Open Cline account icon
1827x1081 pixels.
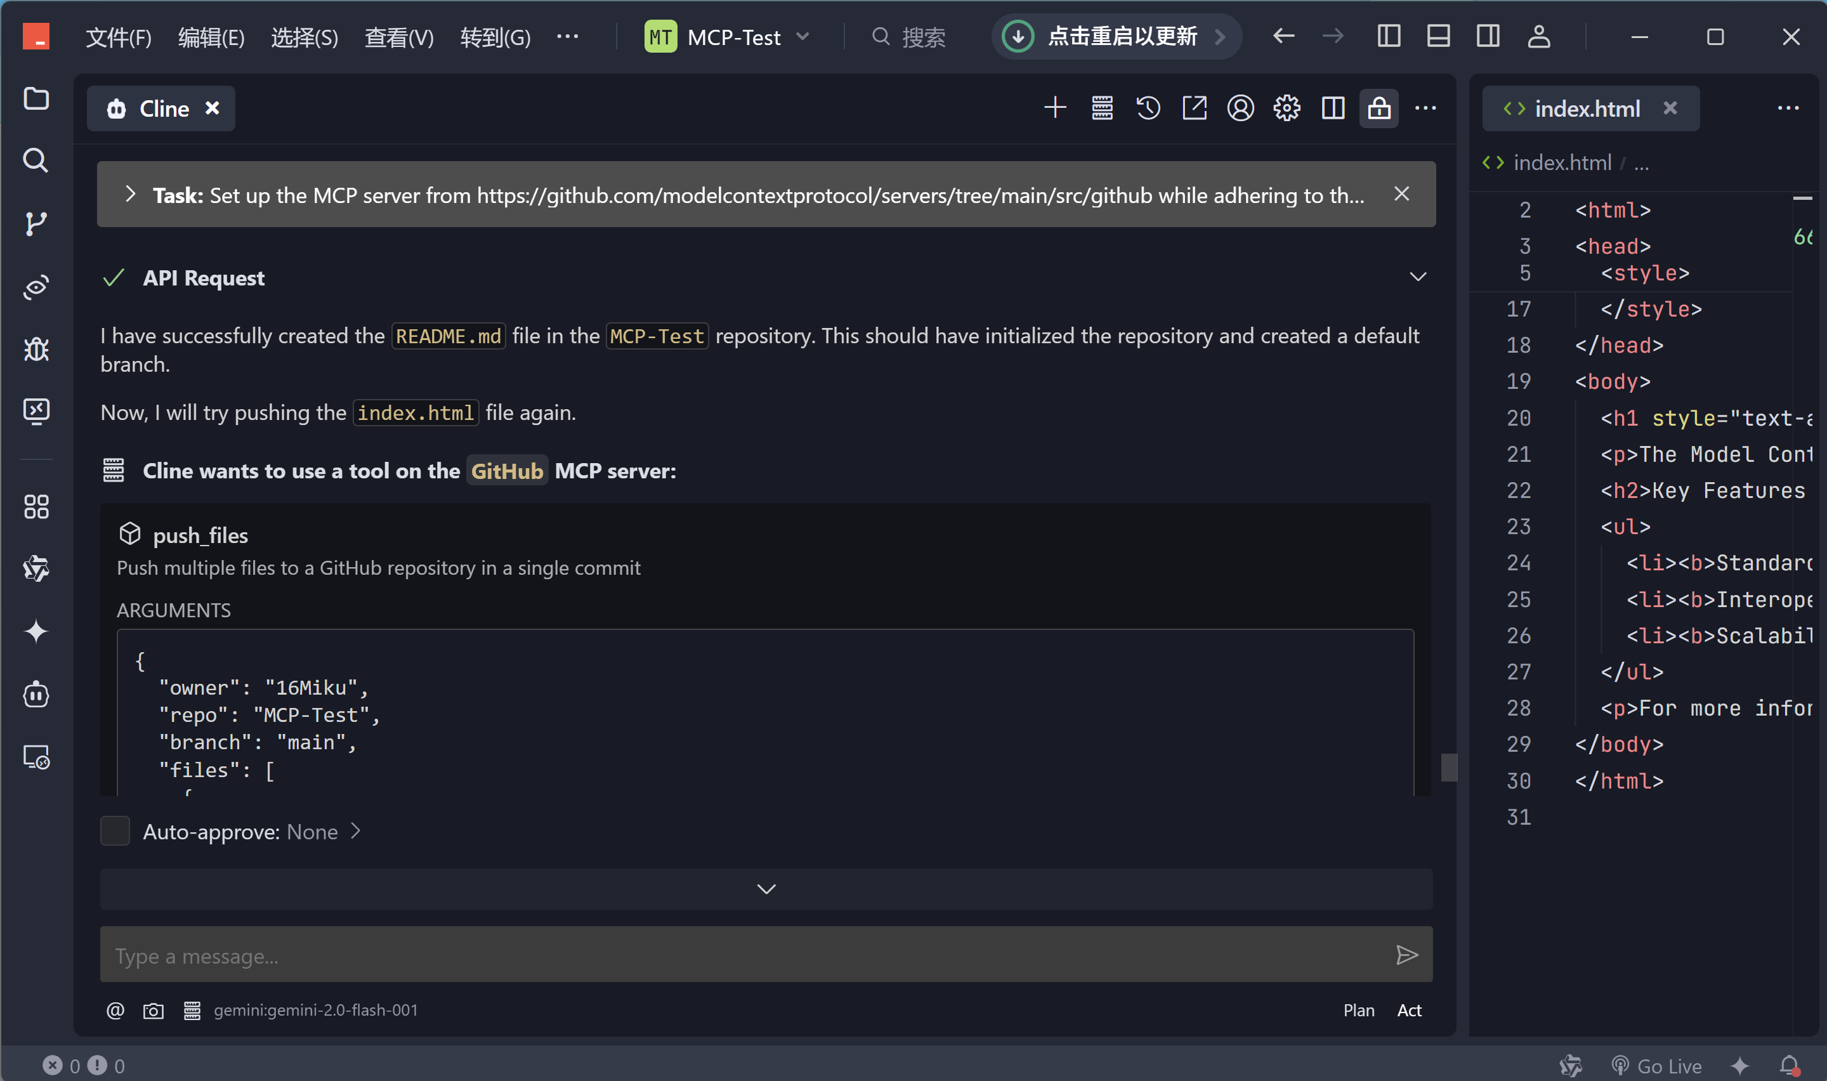click(x=1240, y=108)
